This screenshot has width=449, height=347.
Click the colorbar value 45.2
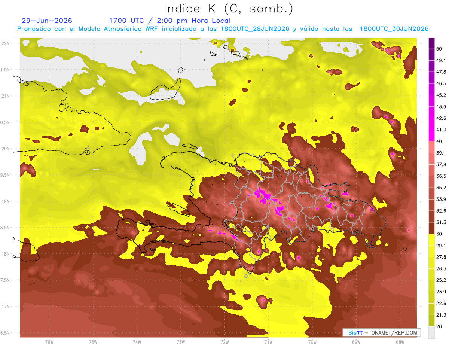441,95
